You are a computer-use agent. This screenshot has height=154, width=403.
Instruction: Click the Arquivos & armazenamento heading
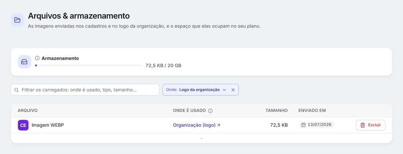tap(79, 16)
